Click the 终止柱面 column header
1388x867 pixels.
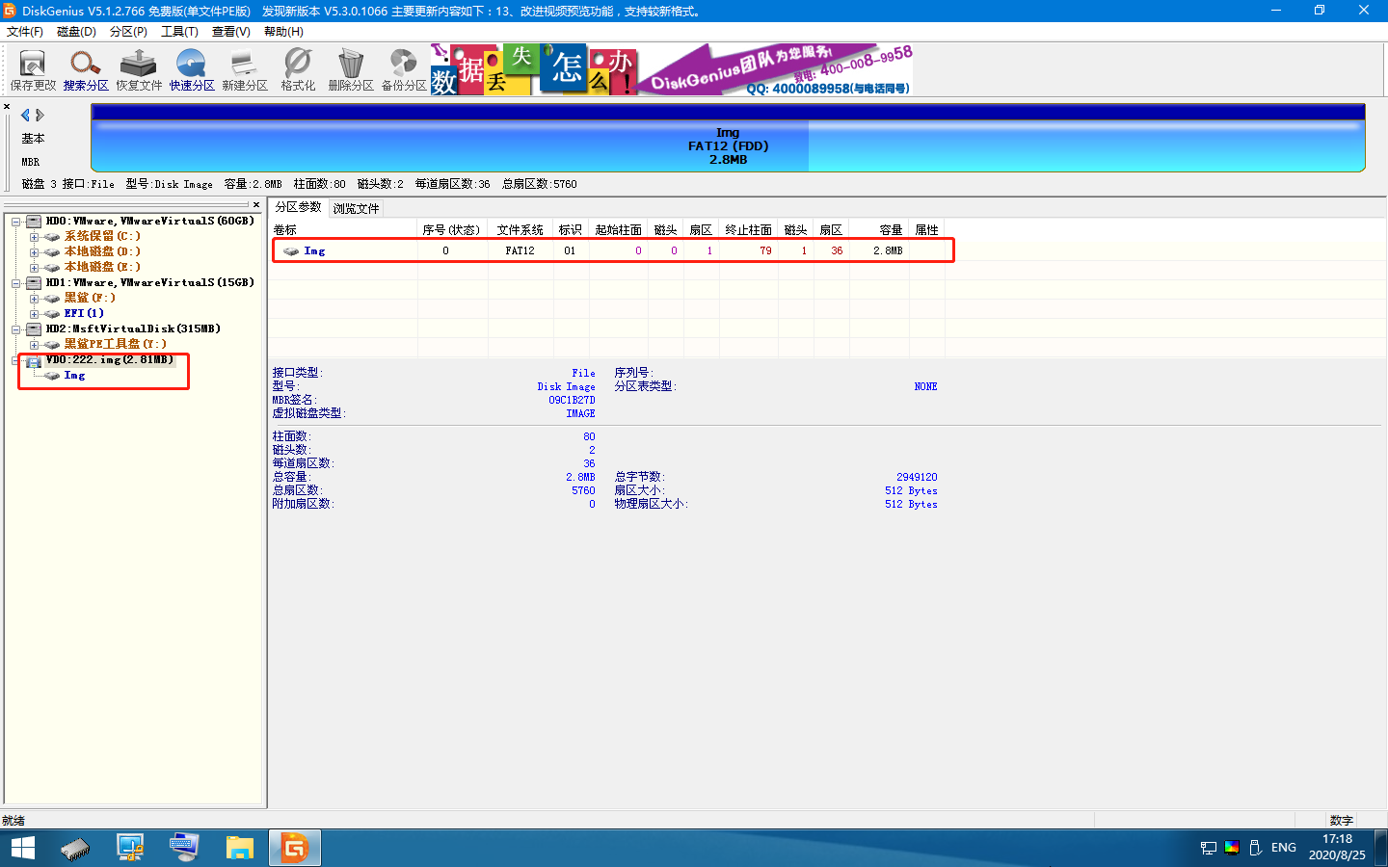(x=749, y=230)
